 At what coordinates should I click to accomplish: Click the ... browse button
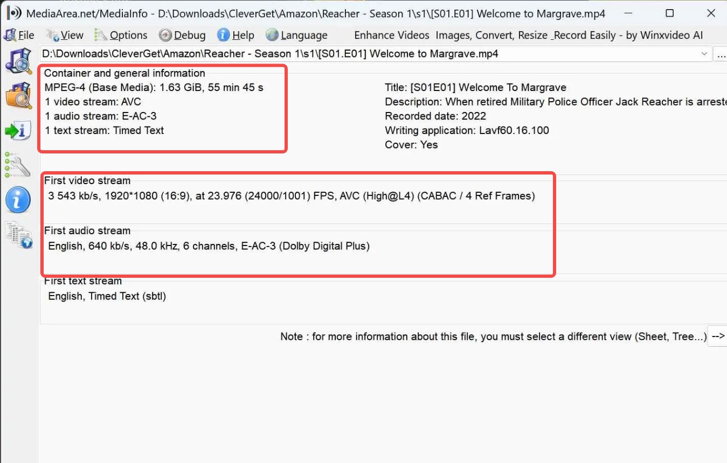point(722,54)
